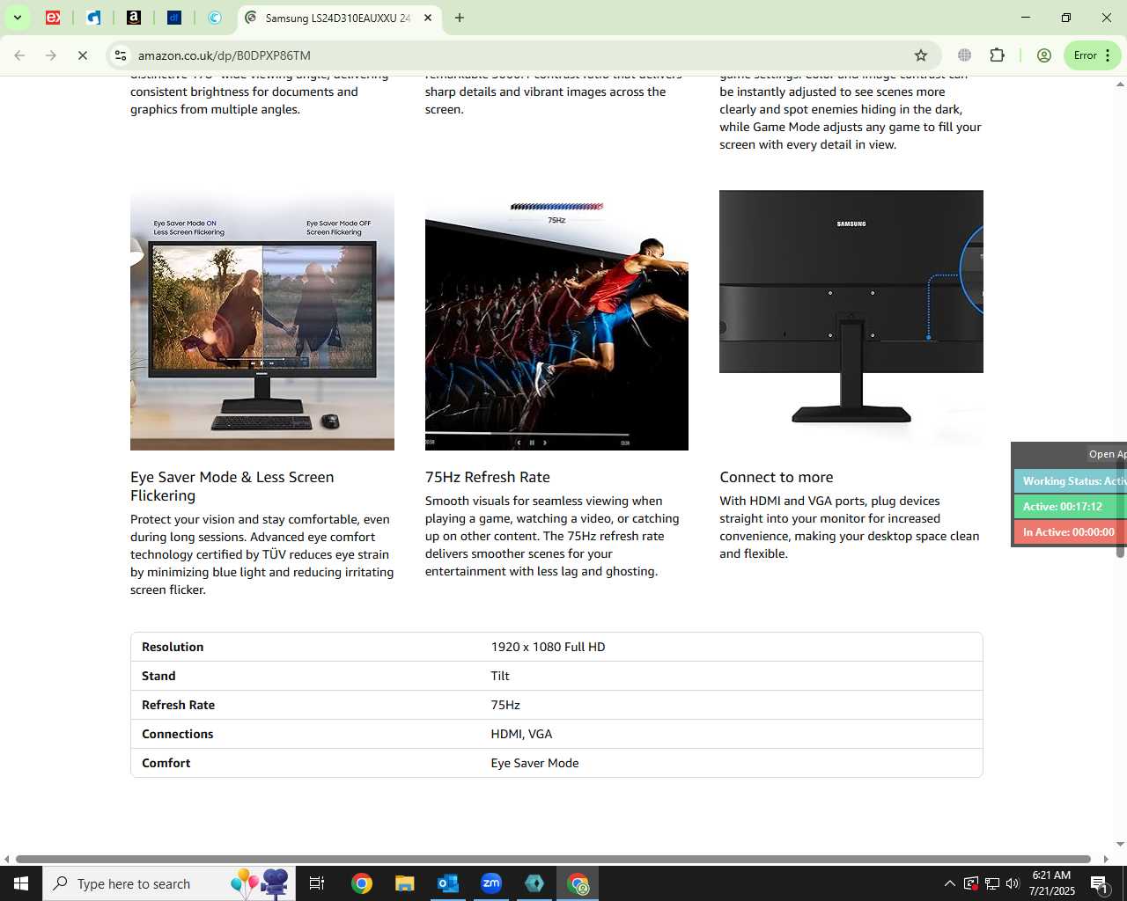This screenshot has height=901, width=1127.
Task: Select the '1920 x 1080 Full HD' value
Action: [548, 647]
